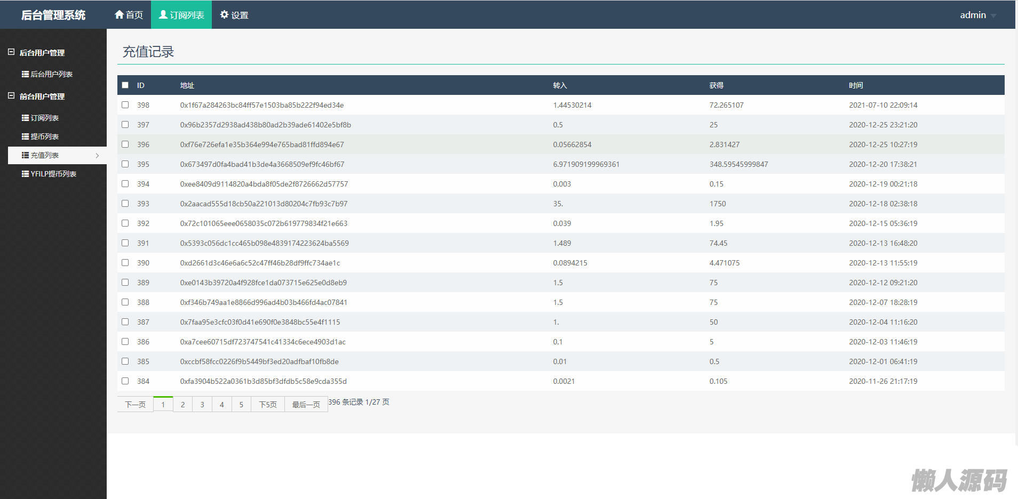Collapse the 后台用户管理 sidebar section
The image size is (1018, 499).
[11, 52]
